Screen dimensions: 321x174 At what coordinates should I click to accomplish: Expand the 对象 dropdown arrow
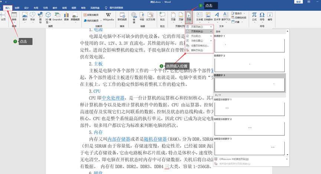click(242, 22)
